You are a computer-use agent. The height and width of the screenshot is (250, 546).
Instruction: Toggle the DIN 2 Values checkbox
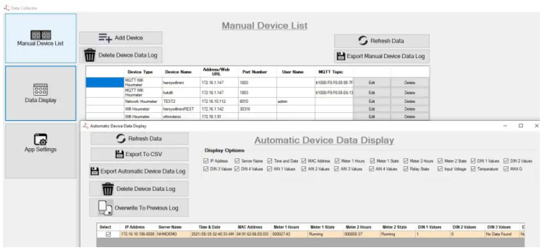click(x=506, y=161)
